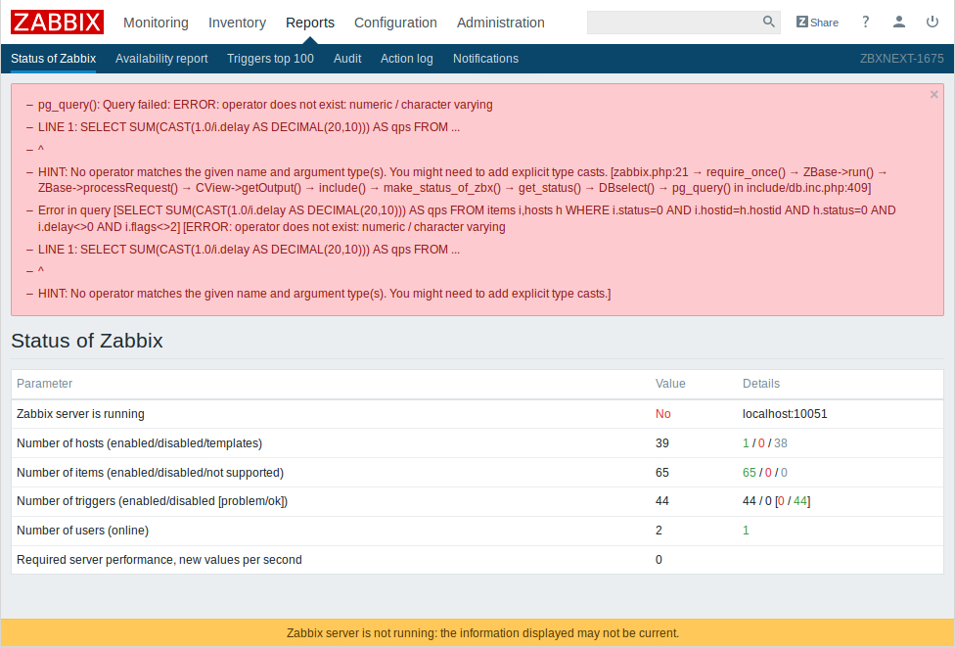
Task: Click the server not running warning banner
Action: (x=477, y=633)
